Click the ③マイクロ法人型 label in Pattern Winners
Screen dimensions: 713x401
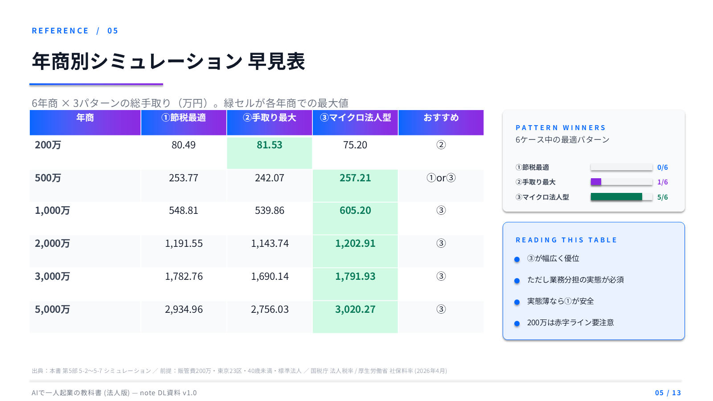542,197
